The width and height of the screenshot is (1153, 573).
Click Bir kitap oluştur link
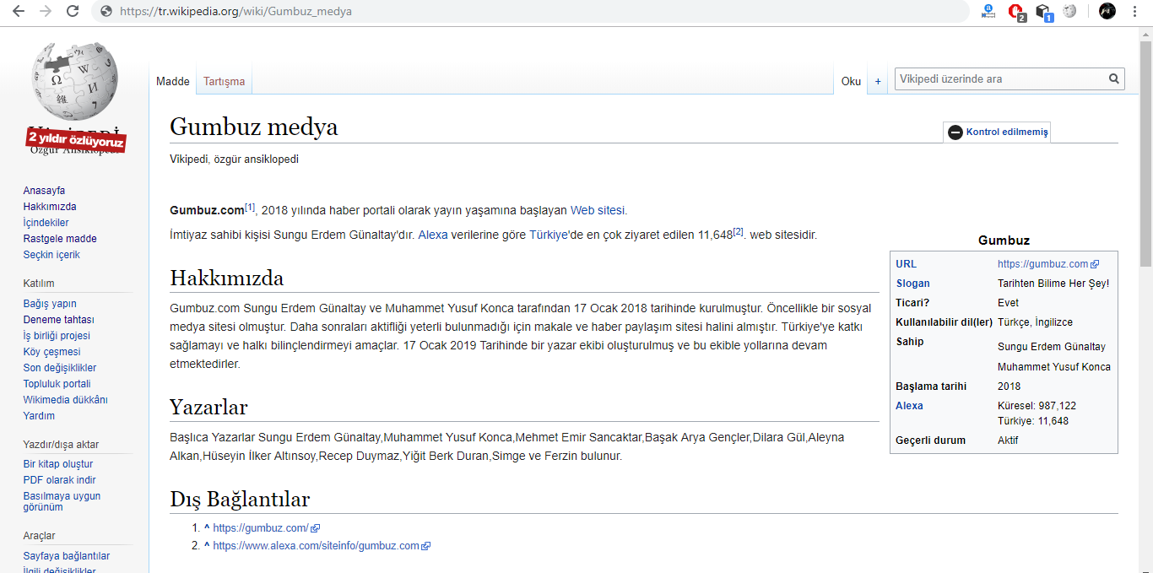coord(58,464)
